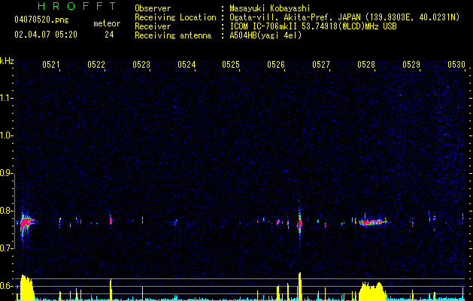Click the 0524 time axis marker
The height and width of the screenshot is (301, 473).
pyautogui.click(x=186, y=65)
